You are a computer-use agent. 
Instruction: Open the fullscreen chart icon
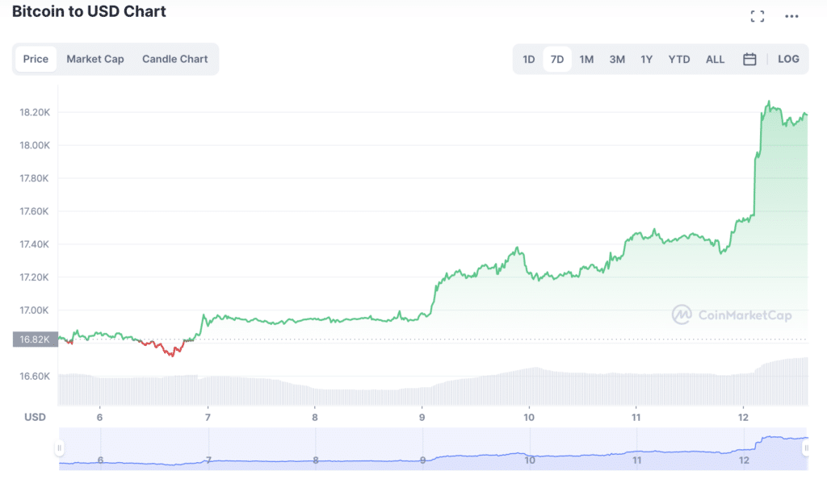pyautogui.click(x=758, y=16)
